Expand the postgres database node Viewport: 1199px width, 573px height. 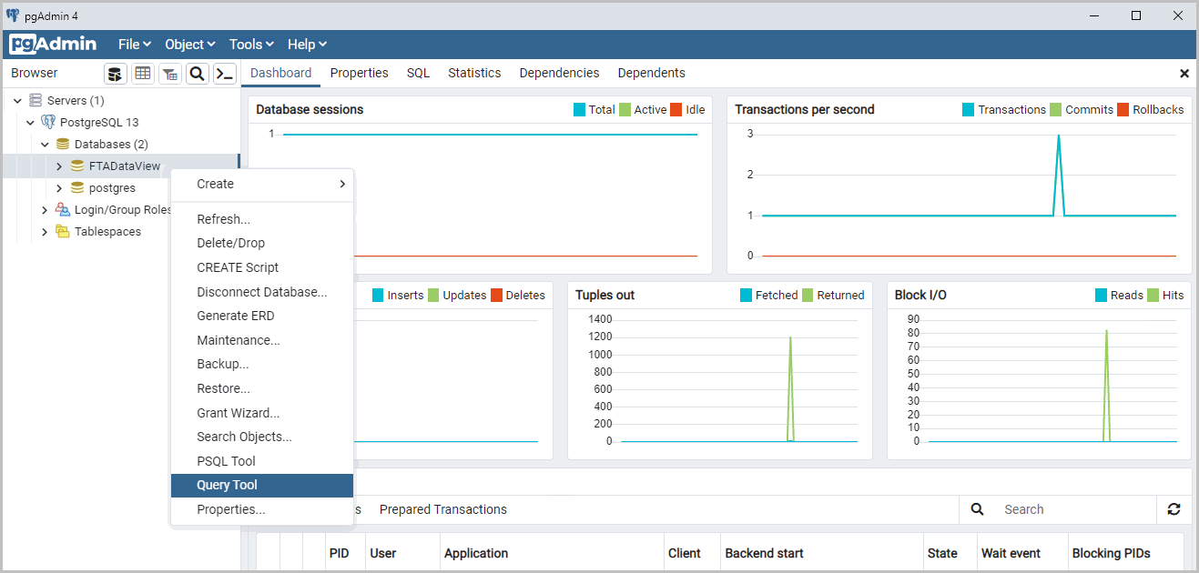(x=59, y=188)
